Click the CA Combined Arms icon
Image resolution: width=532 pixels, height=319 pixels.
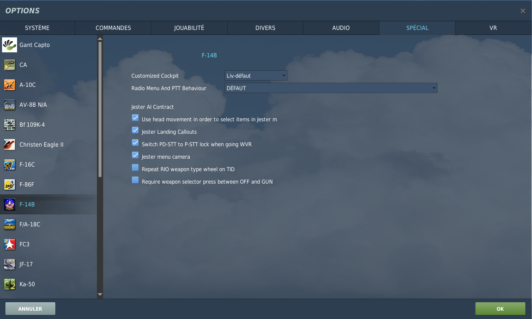[10, 65]
